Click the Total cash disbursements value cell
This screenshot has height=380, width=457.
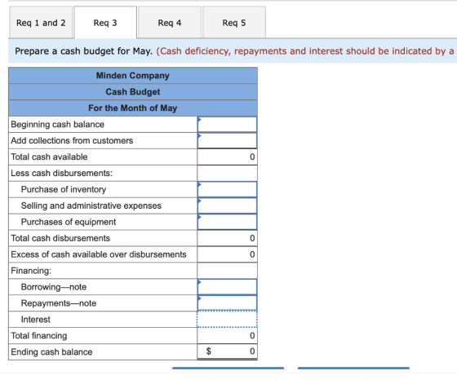227,238
